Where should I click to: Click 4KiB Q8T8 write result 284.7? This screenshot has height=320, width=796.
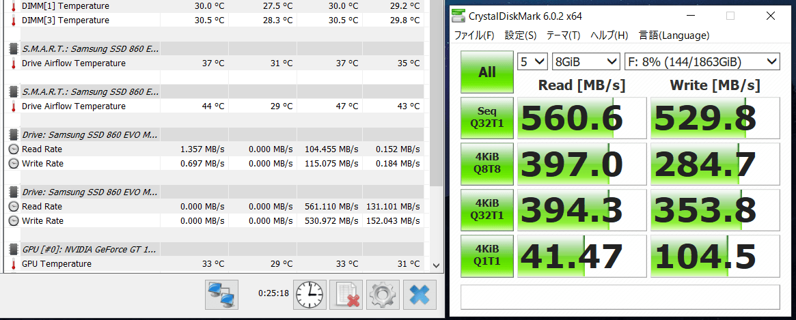click(x=715, y=164)
